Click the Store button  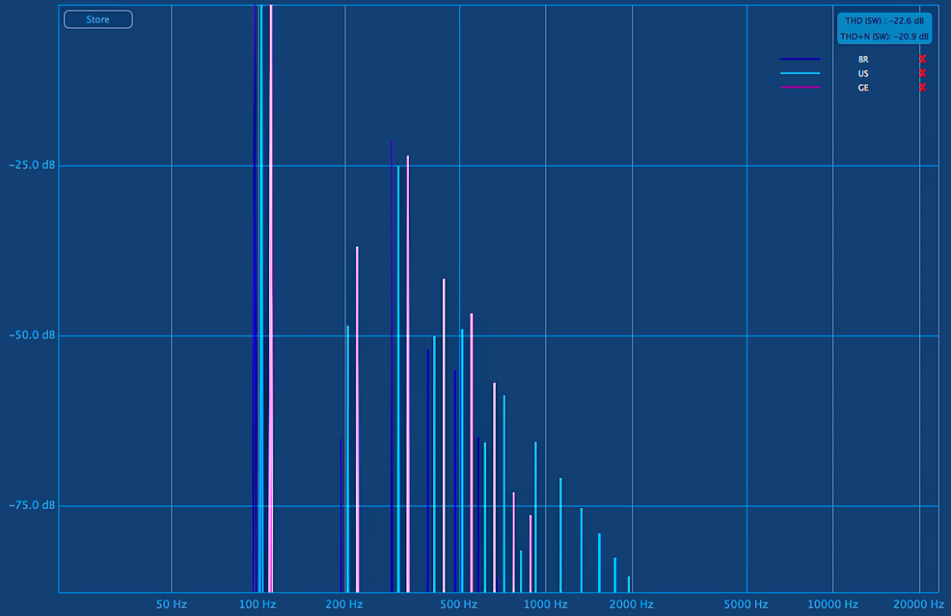[98, 19]
